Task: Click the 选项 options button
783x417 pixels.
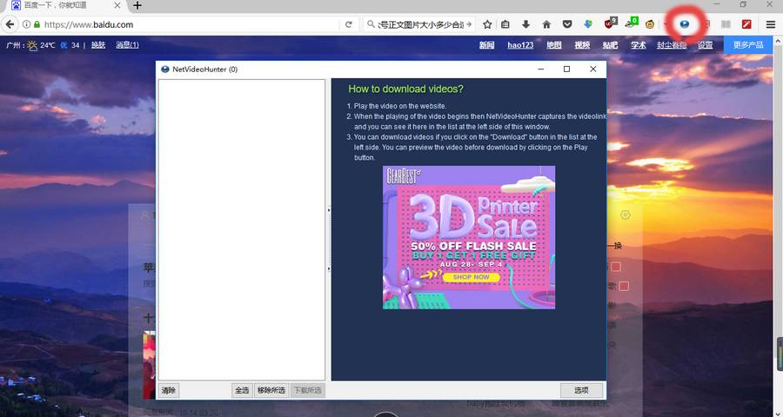Action: tap(581, 391)
